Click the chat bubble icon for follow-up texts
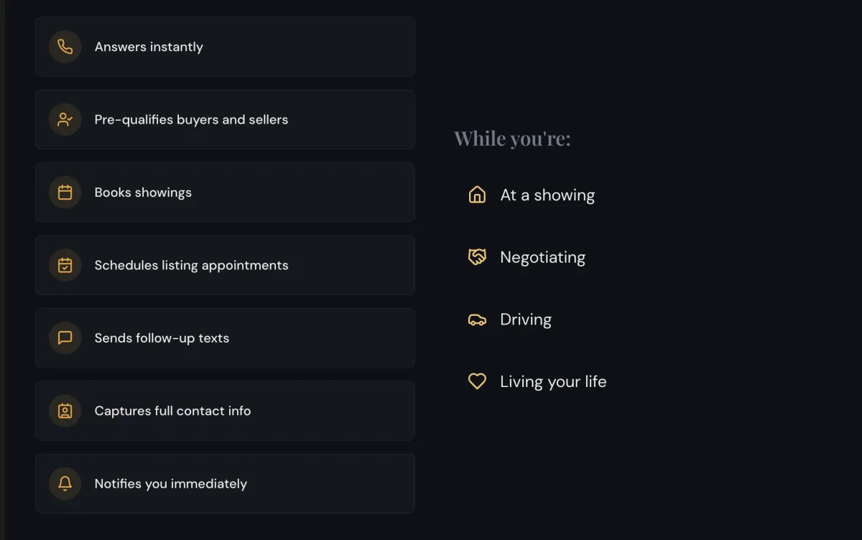862x540 pixels. click(x=65, y=337)
